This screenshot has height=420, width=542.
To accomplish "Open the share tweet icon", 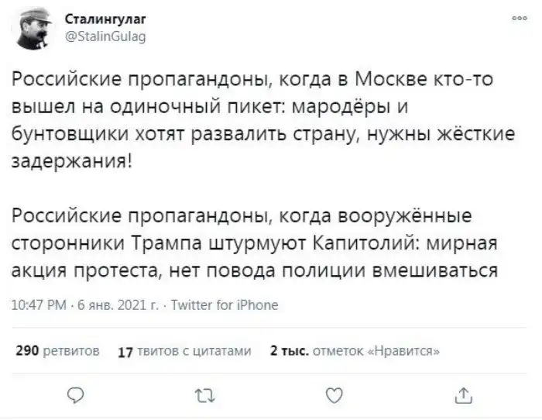I will pos(463,396).
